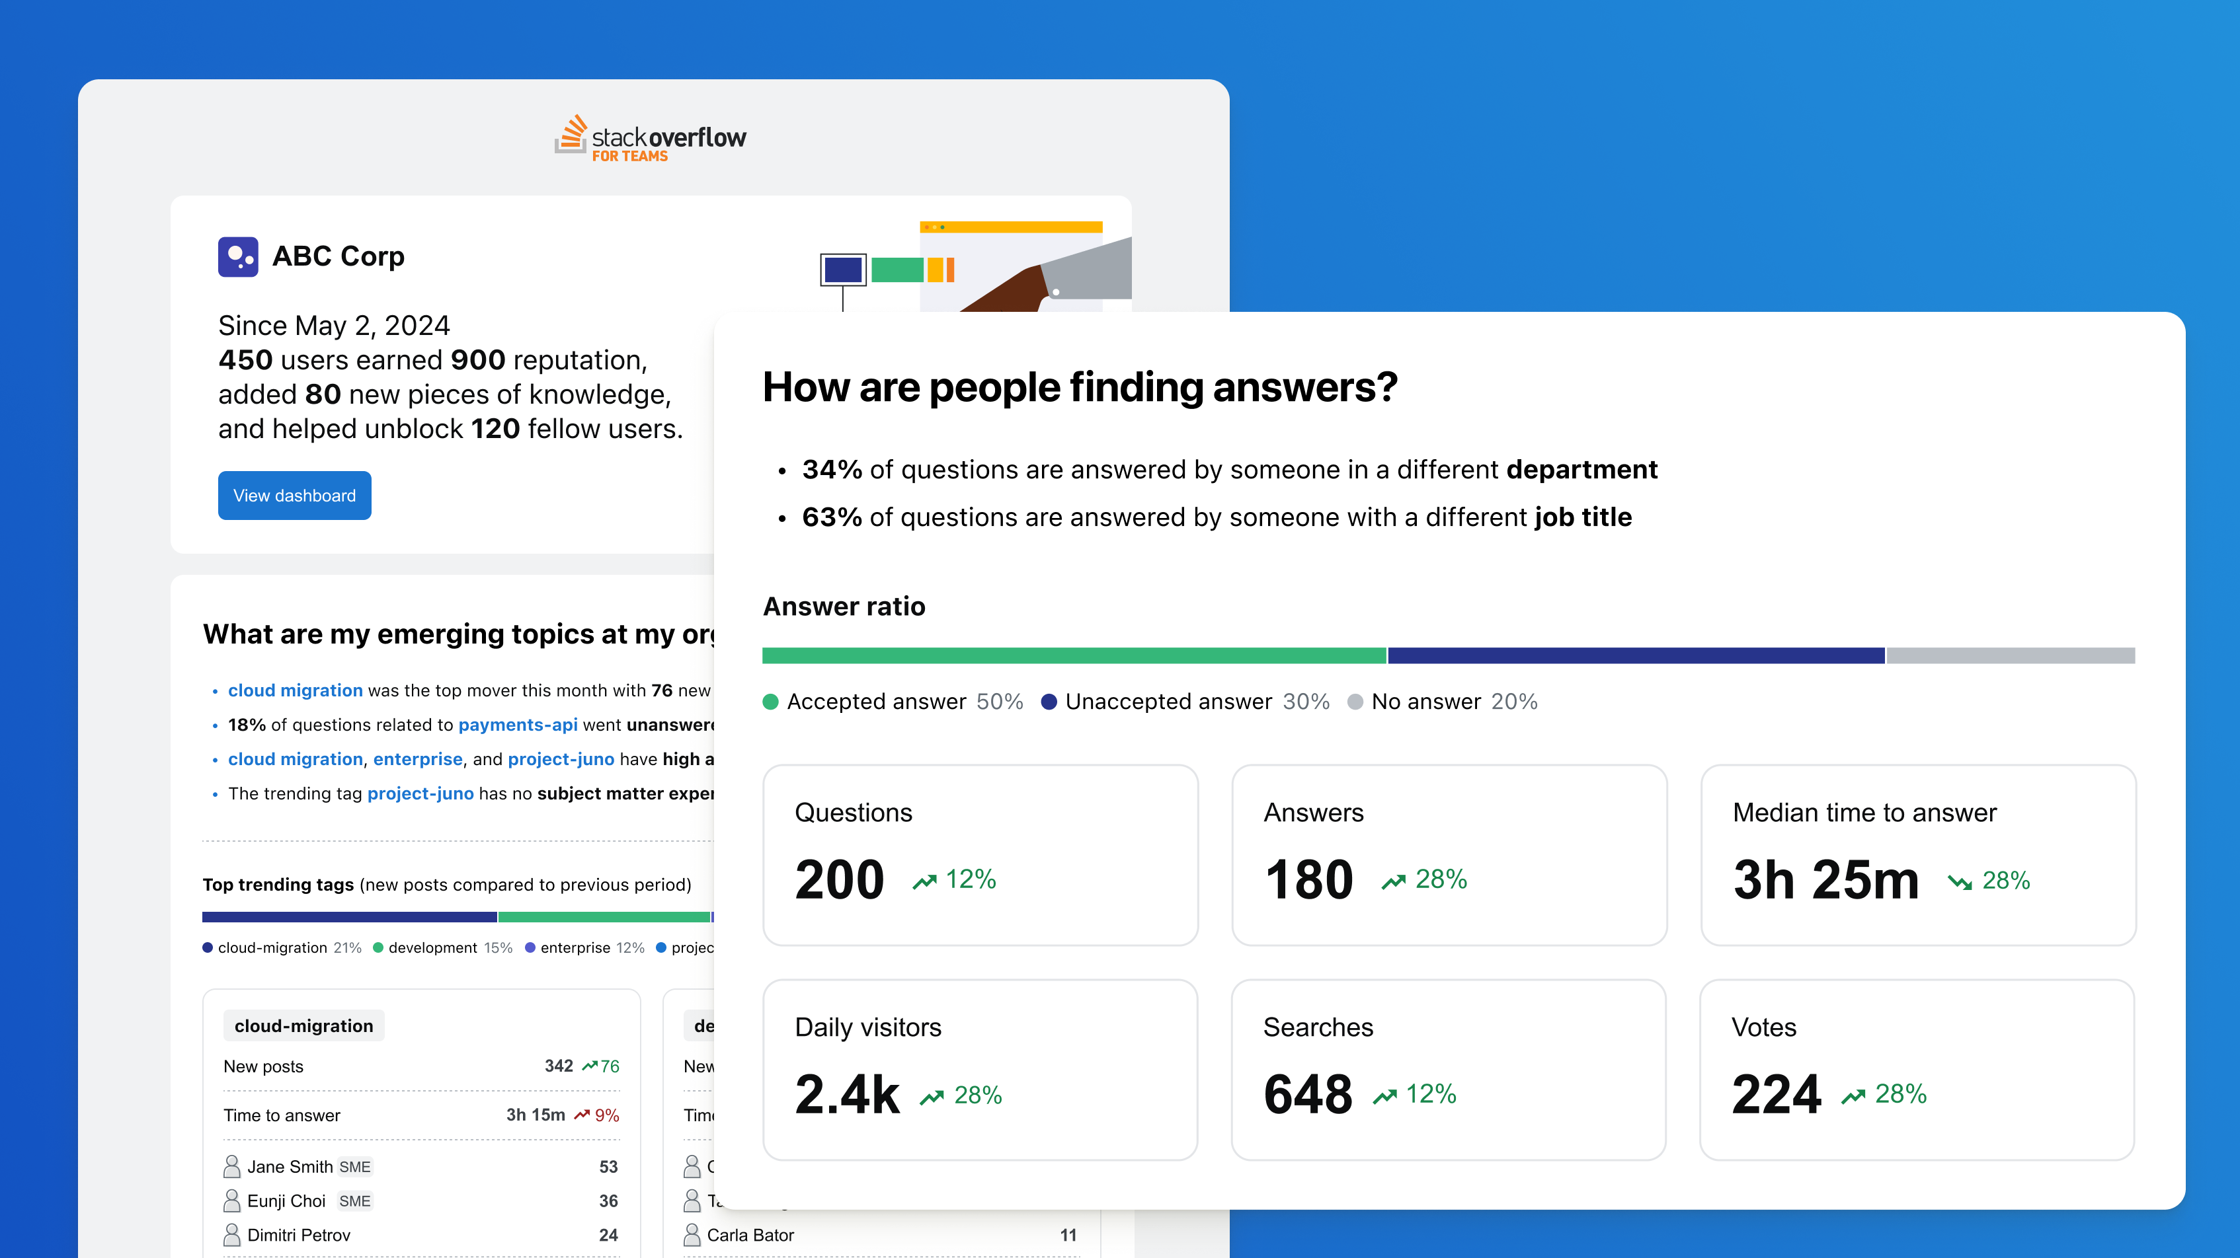Click Median time to answer downward trend icon
This screenshot has height=1258, width=2240.
point(1960,883)
